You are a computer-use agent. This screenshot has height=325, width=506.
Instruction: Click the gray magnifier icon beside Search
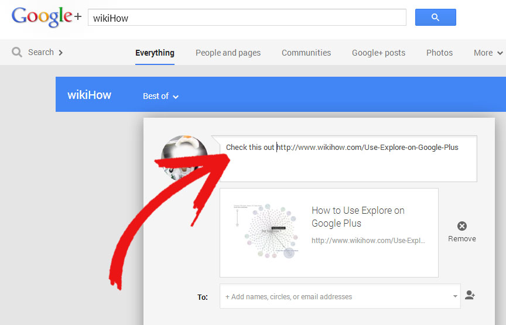coord(17,52)
